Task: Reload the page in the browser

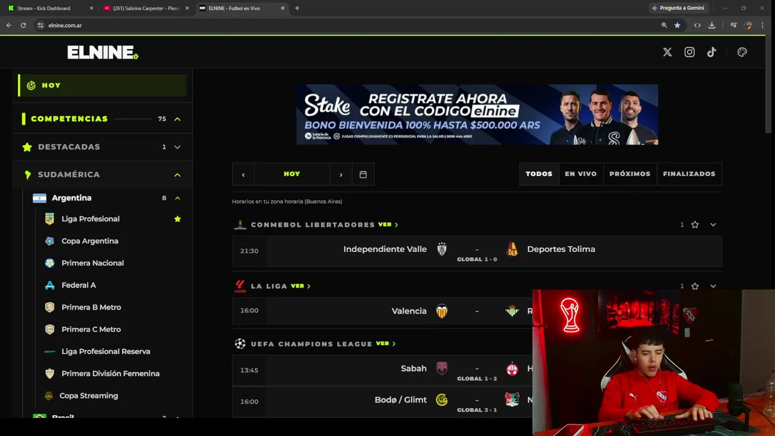Action: point(23,25)
